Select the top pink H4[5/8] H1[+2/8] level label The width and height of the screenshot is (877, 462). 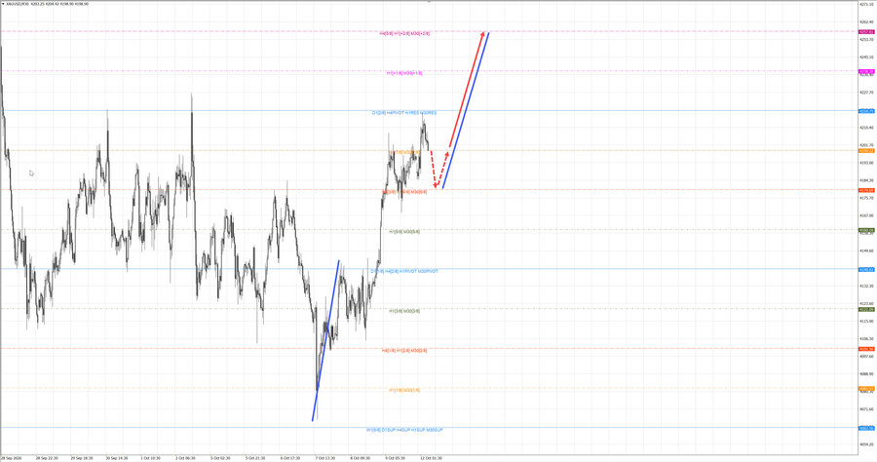(x=404, y=33)
